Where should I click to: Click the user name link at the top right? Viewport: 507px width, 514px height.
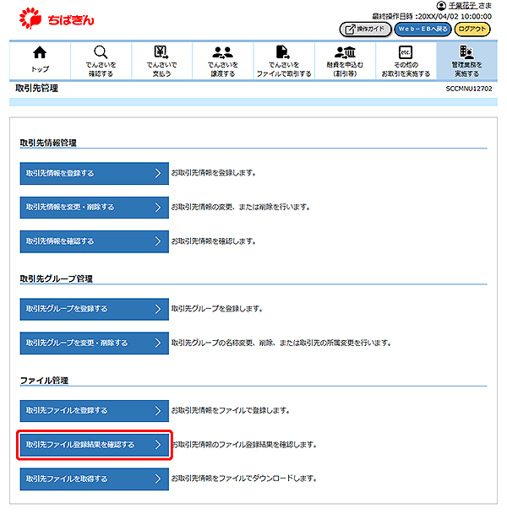[x=463, y=6]
